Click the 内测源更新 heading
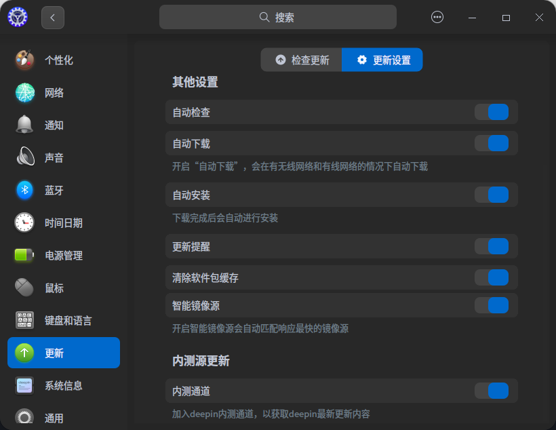Viewport: 556px width, 430px height. pos(201,361)
